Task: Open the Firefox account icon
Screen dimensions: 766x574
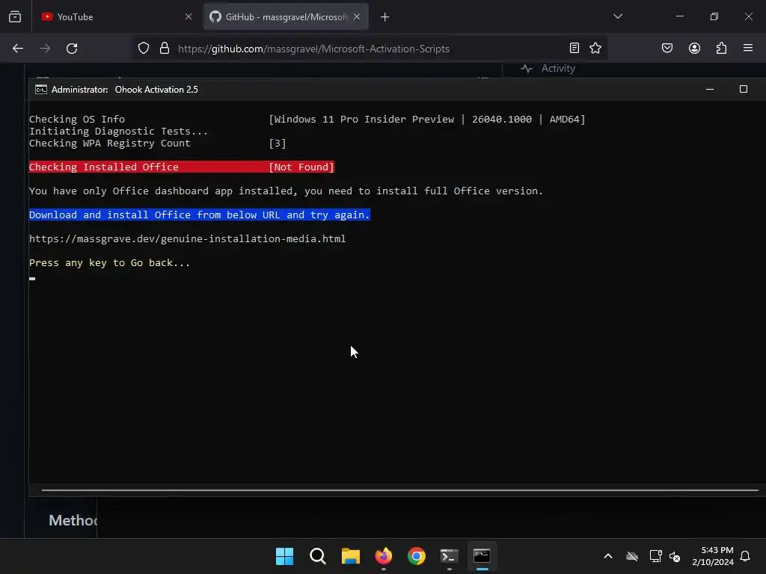Action: 694,48
